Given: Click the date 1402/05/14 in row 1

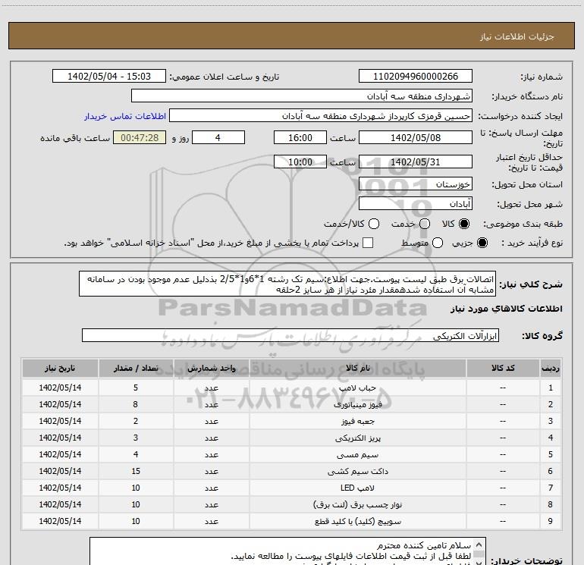Looking at the screenshot, I should (x=60, y=388).
